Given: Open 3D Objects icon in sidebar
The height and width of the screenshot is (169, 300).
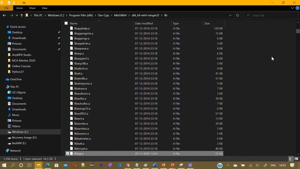Looking at the screenshot, I should pyautogui.click(x=9, y=92).
